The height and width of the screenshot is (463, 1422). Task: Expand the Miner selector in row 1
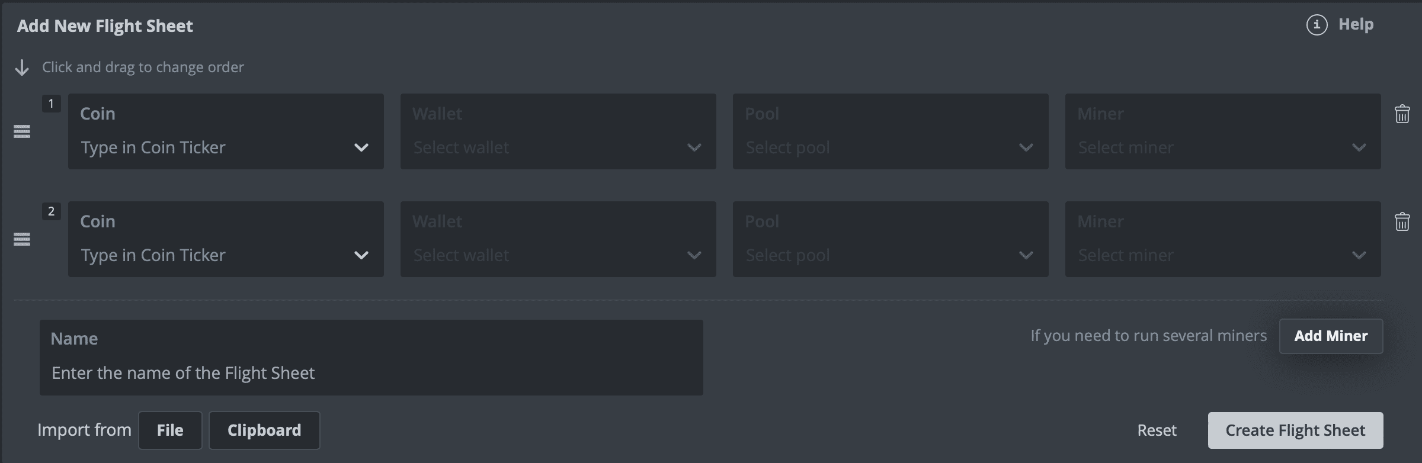[1223, 131]
